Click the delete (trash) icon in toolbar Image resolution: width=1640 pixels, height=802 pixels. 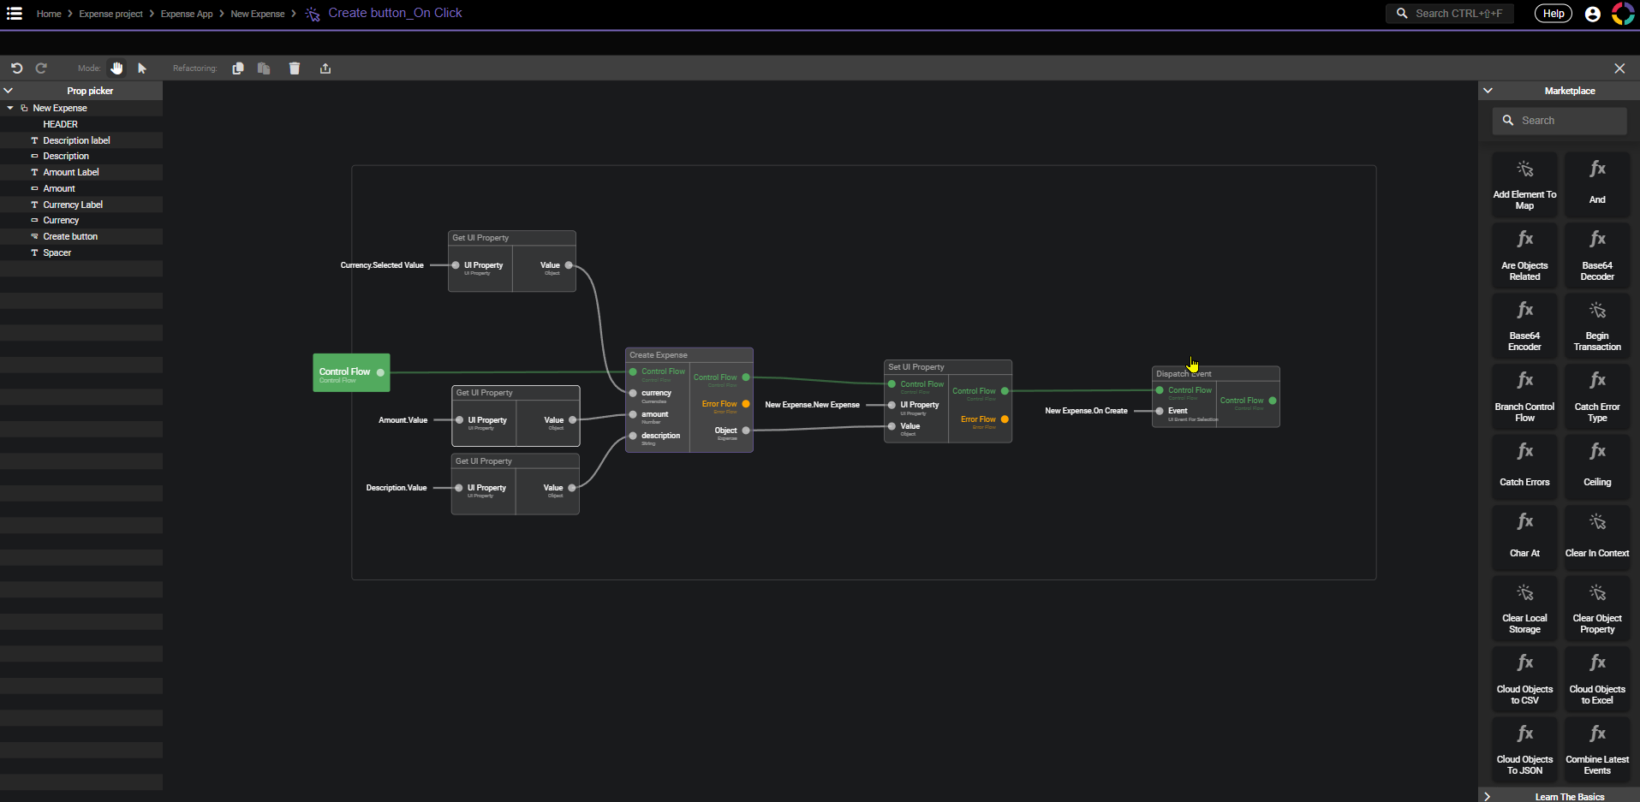point(295,68)
